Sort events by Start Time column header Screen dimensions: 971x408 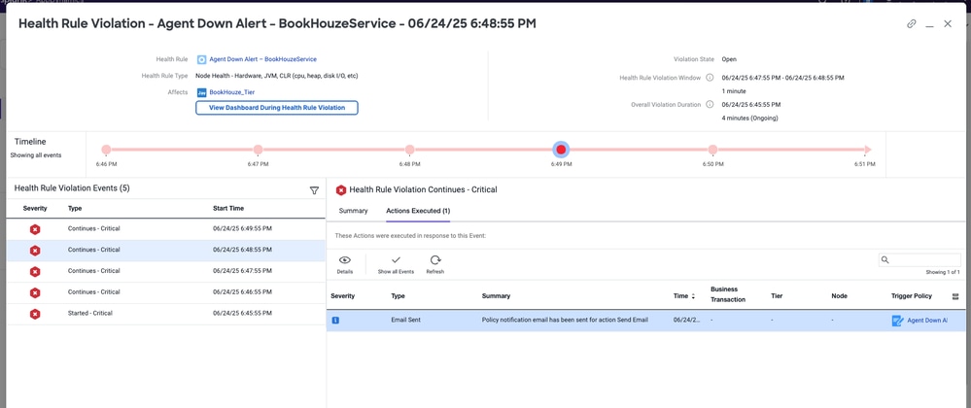click(x=227, y=209)
